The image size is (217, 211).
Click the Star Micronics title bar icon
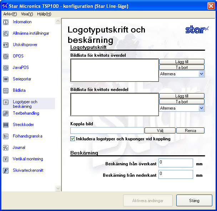(x=5, y=6)
